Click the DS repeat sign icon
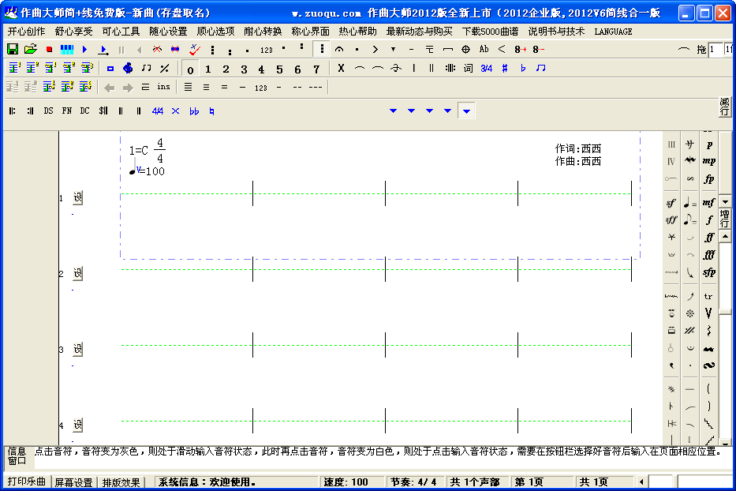This screenshot has width=736, height=491. 49,111
